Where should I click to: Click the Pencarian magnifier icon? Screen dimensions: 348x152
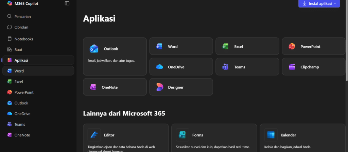(x=9, y=16)
